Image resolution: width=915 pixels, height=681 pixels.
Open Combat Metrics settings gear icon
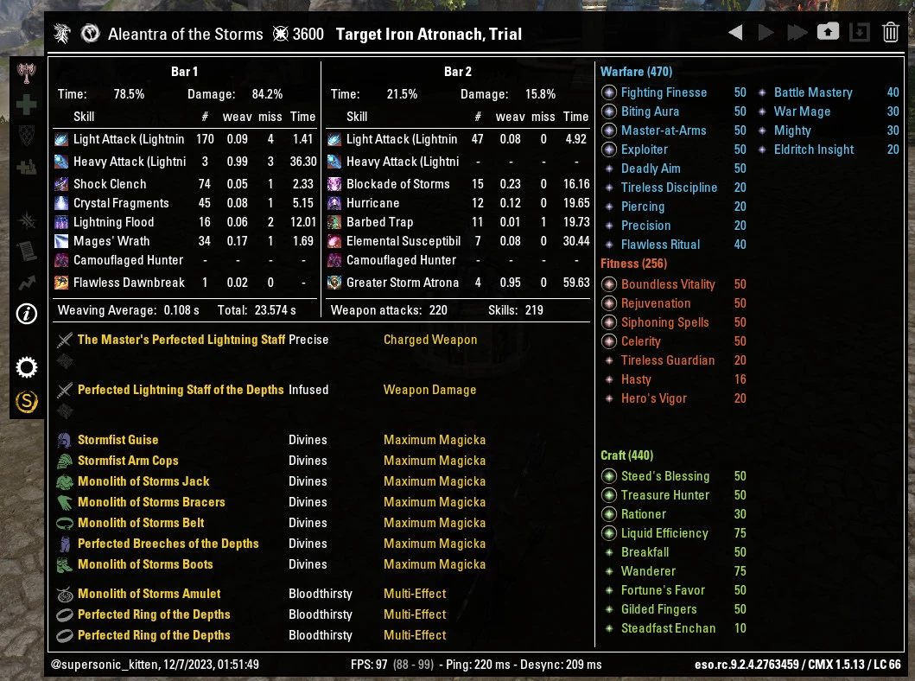(x=27, y=366)
